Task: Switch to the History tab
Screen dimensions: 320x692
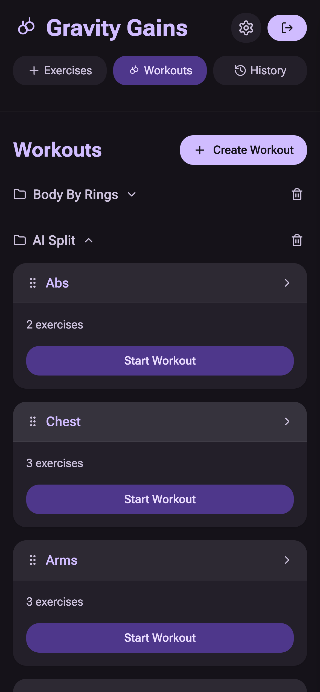Action: (x=259, y=70)
